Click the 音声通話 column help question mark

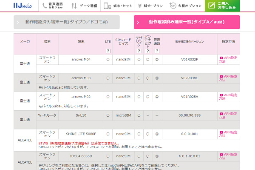coord(157,51)
